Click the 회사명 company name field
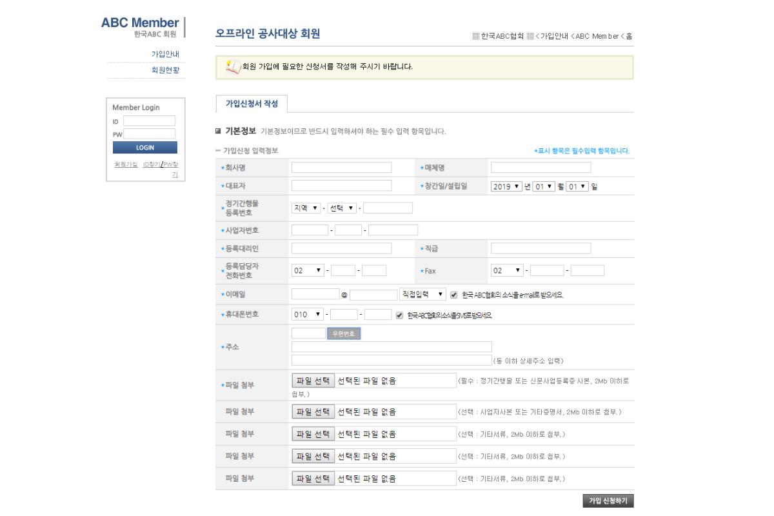The height and width of the screenshot is (516, 774). point(341,168)
